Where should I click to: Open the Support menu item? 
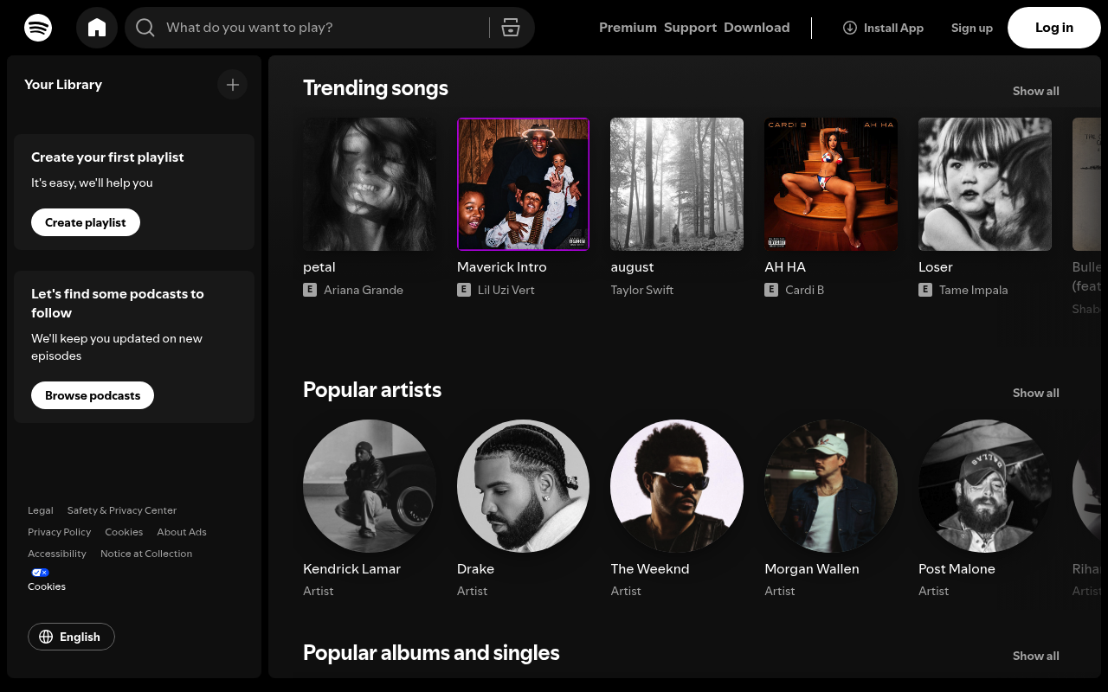(690, 28)
